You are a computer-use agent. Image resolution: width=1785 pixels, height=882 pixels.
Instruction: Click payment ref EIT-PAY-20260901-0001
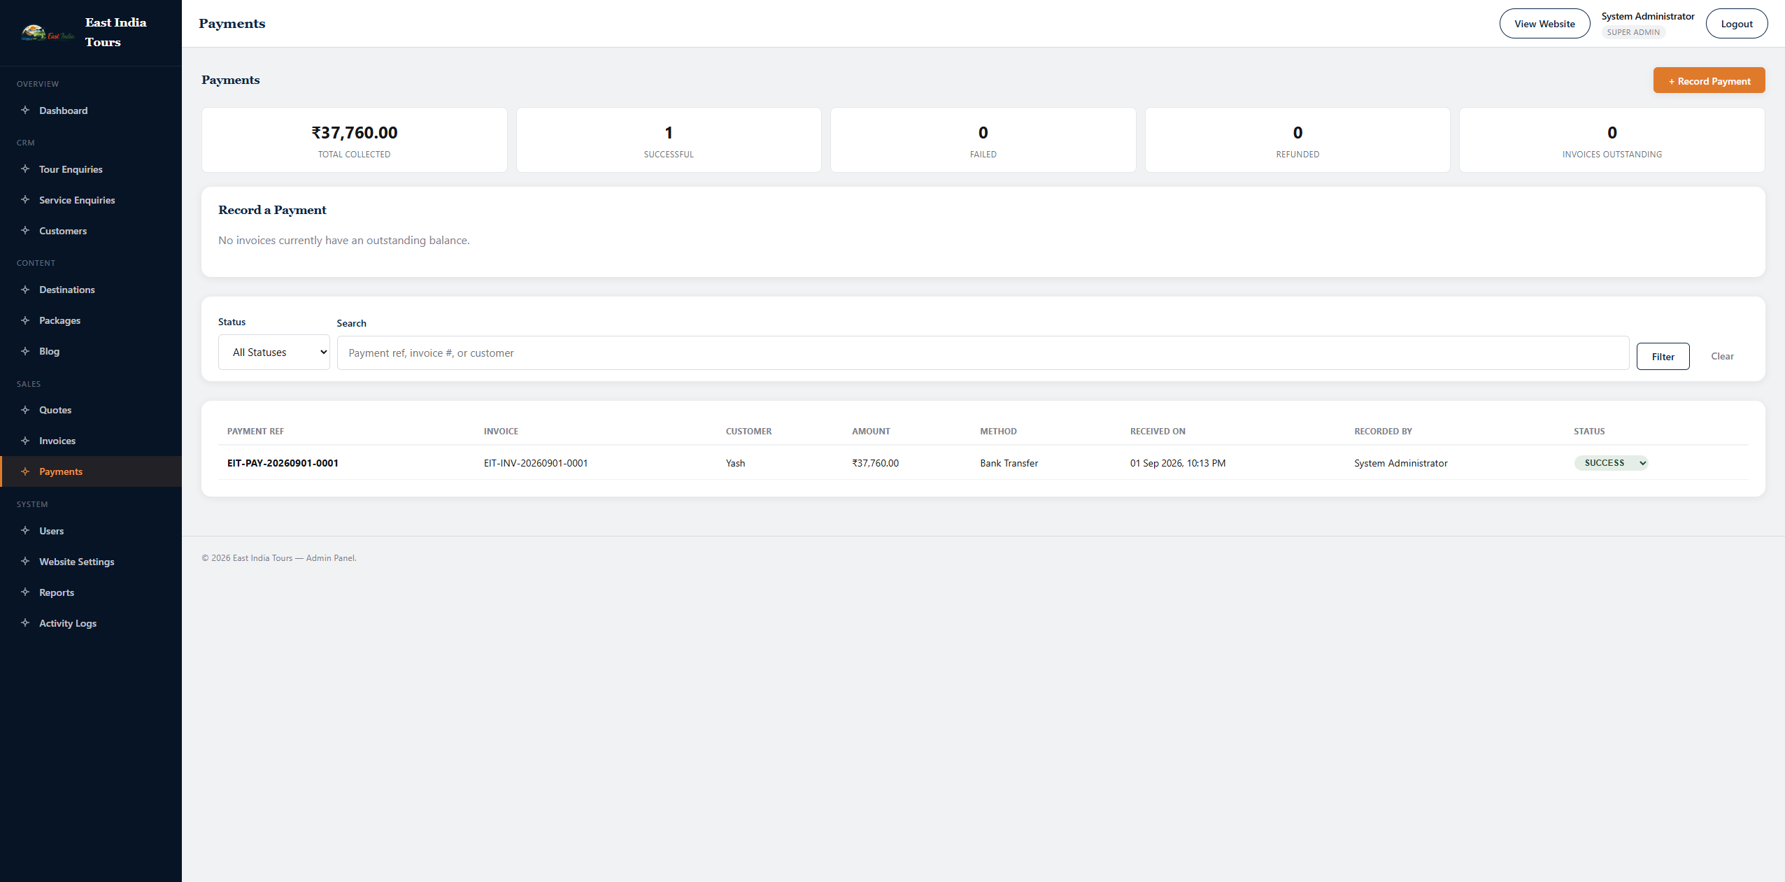pos(283,463)
